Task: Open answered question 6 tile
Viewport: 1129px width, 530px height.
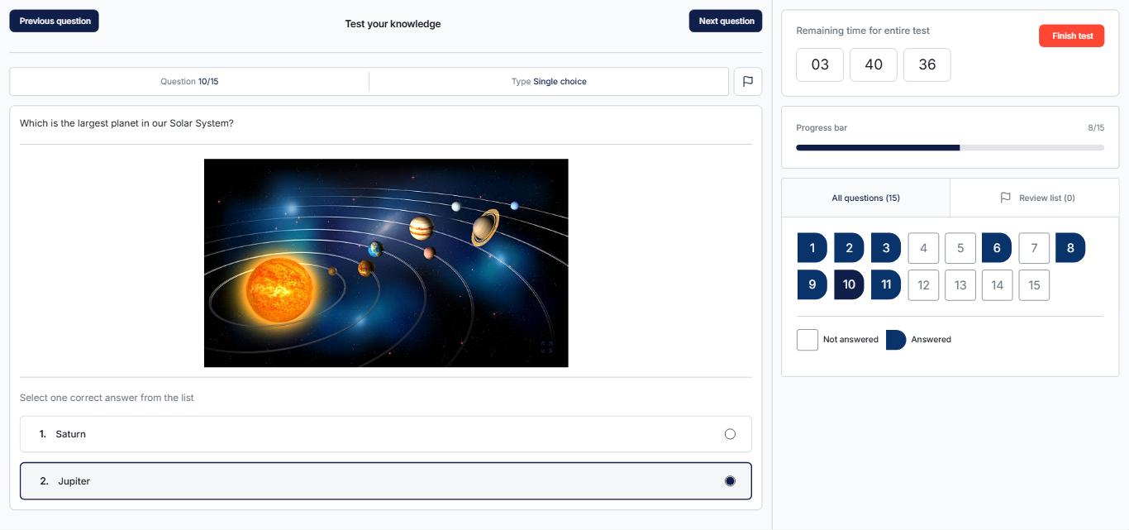Action: pyautogui.click(x=997, y=248)
